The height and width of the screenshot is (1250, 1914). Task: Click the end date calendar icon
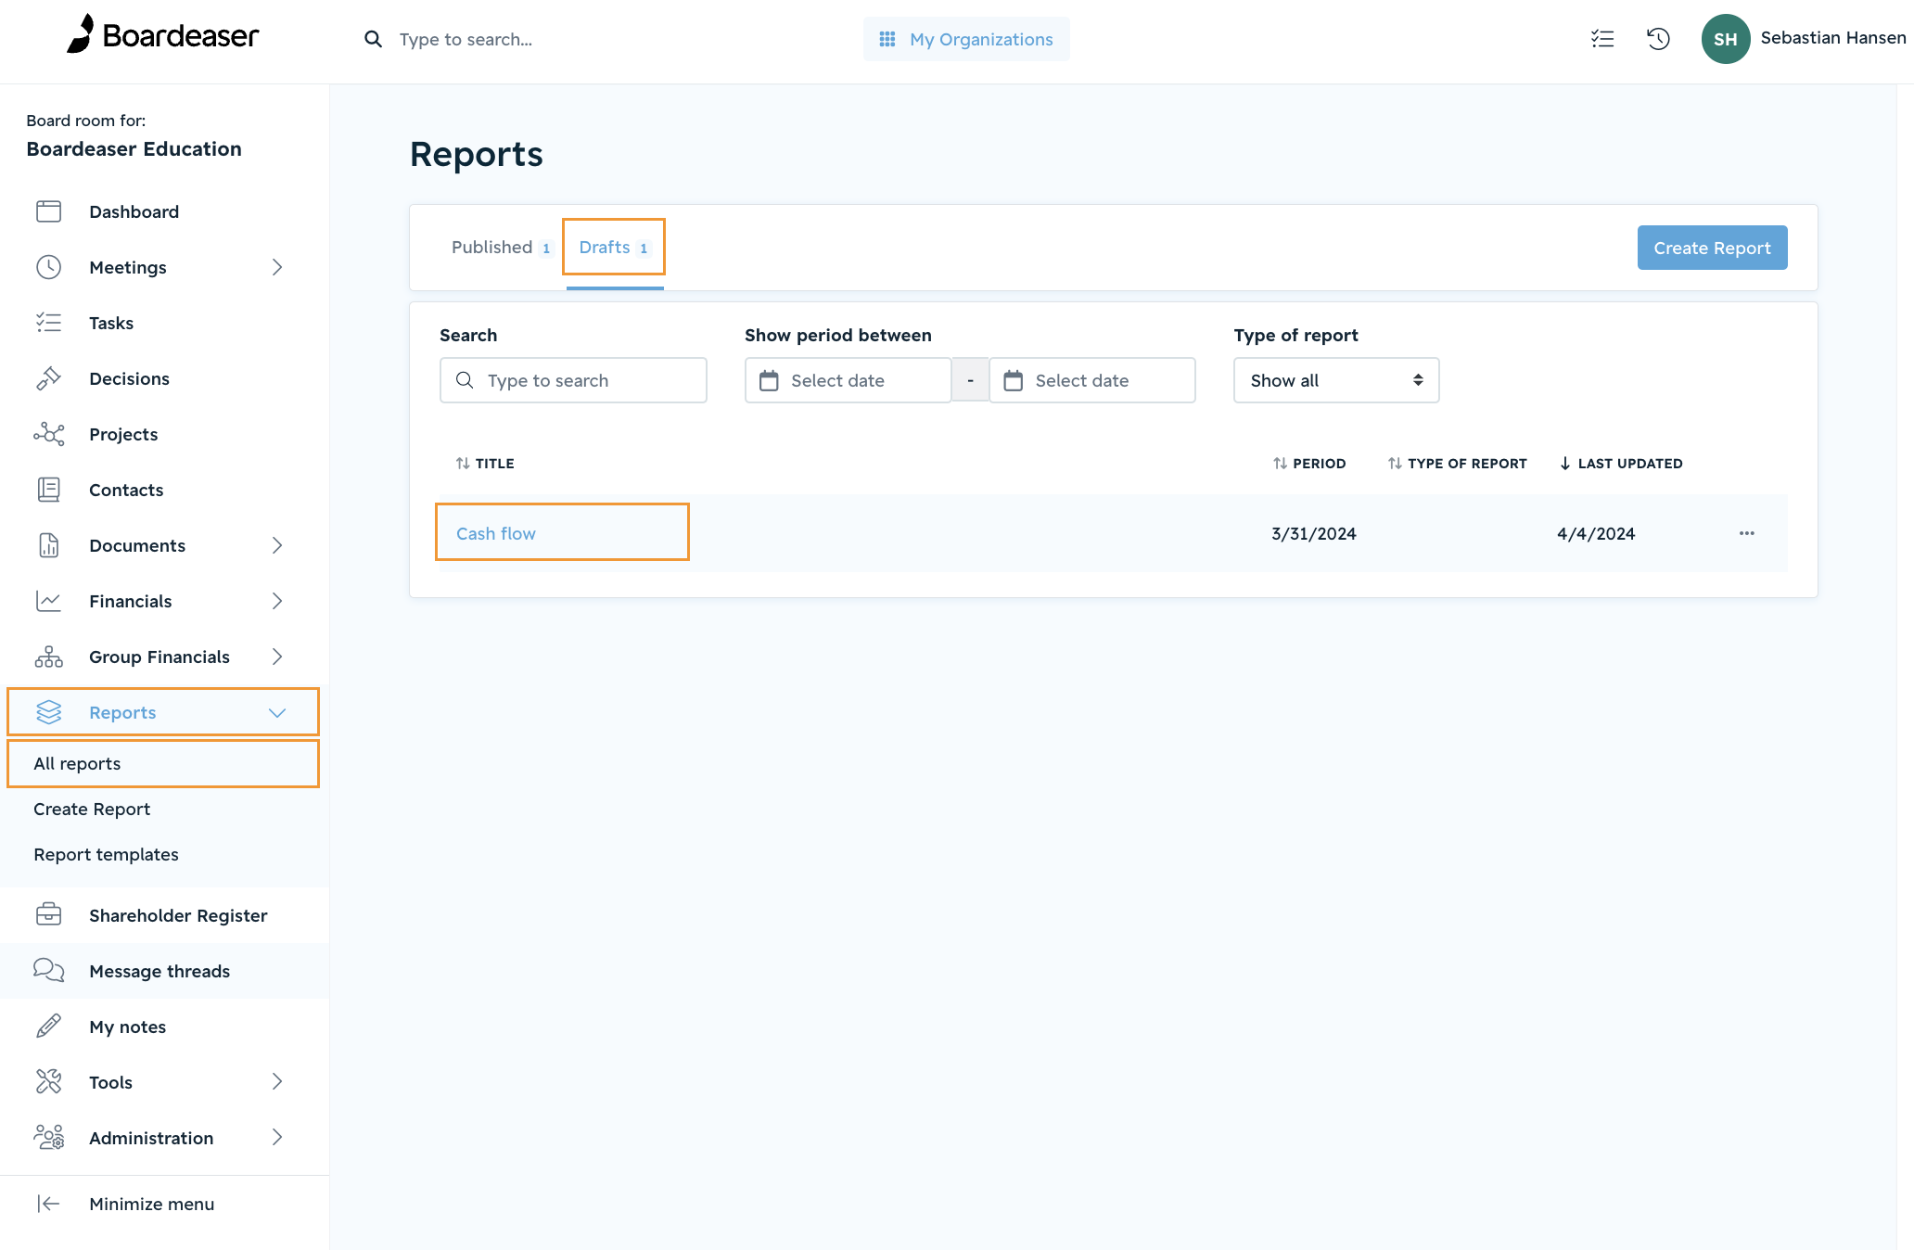[x=1014, y=380]
